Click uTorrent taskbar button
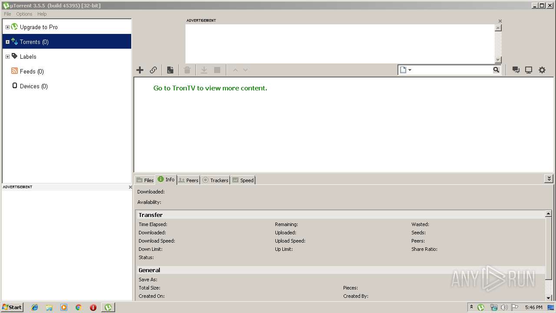The height and width of the screenshot is (313, 556). coord(108,307)
